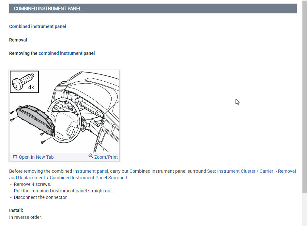Image resolution: width=307 pixels, height=226 pixels.
Task: Click the Open In New Tab icon
Action: pos(15,157)
